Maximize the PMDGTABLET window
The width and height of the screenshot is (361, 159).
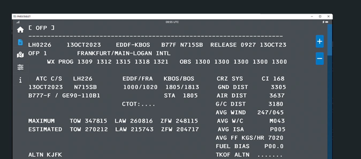320,17
